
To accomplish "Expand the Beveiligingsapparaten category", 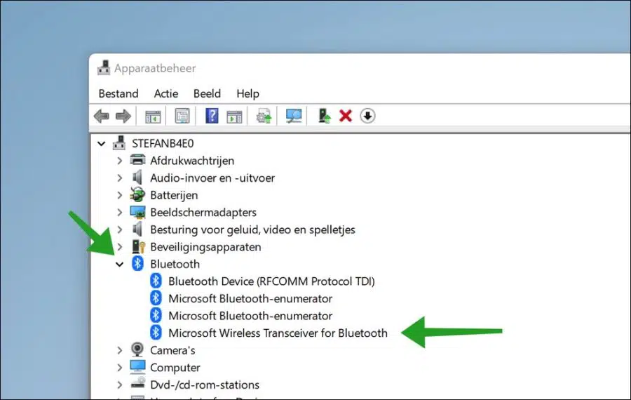I will [x=119, y=247].
